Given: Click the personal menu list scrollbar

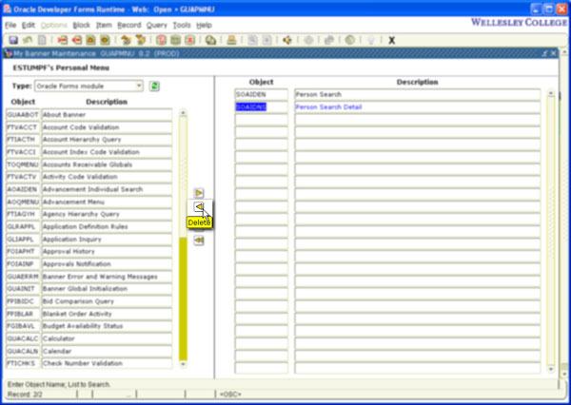Looking at the screenshot, I should (x=551, y=231).
